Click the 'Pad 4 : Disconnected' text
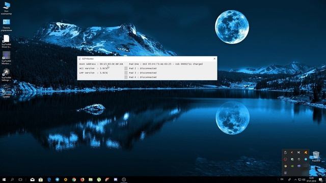 tap(143, 77)
